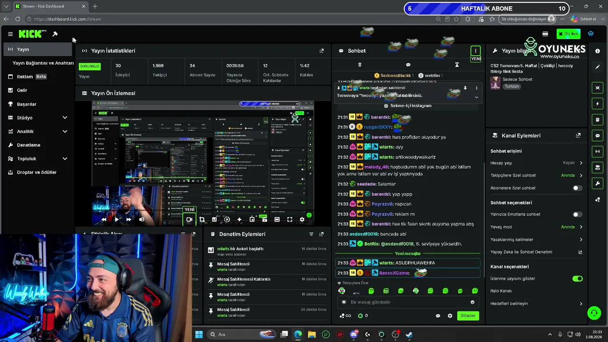Open Takipçilere özel sohbet options
This screenshot has height=342, width=608.
[537, 175]
